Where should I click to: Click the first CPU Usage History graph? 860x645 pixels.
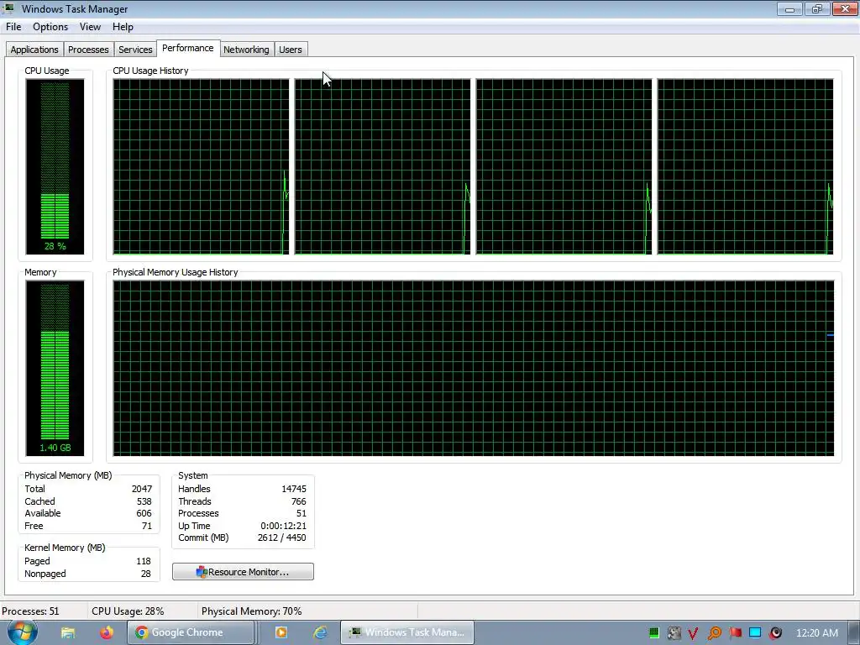[201, 166]
